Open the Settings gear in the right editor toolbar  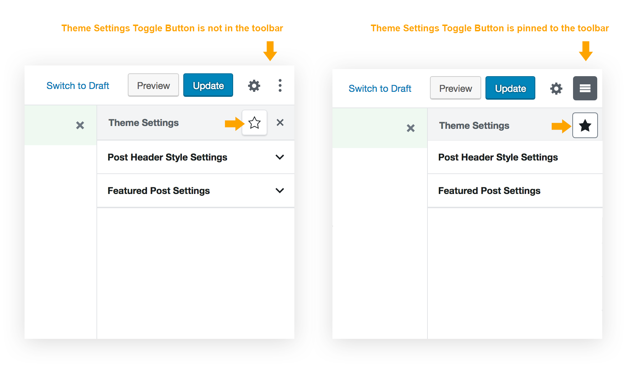[556, 88]
